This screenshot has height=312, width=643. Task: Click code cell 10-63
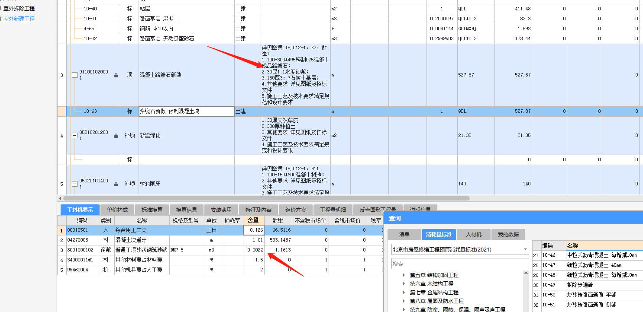pyautogui.click(x=90, y=111)
